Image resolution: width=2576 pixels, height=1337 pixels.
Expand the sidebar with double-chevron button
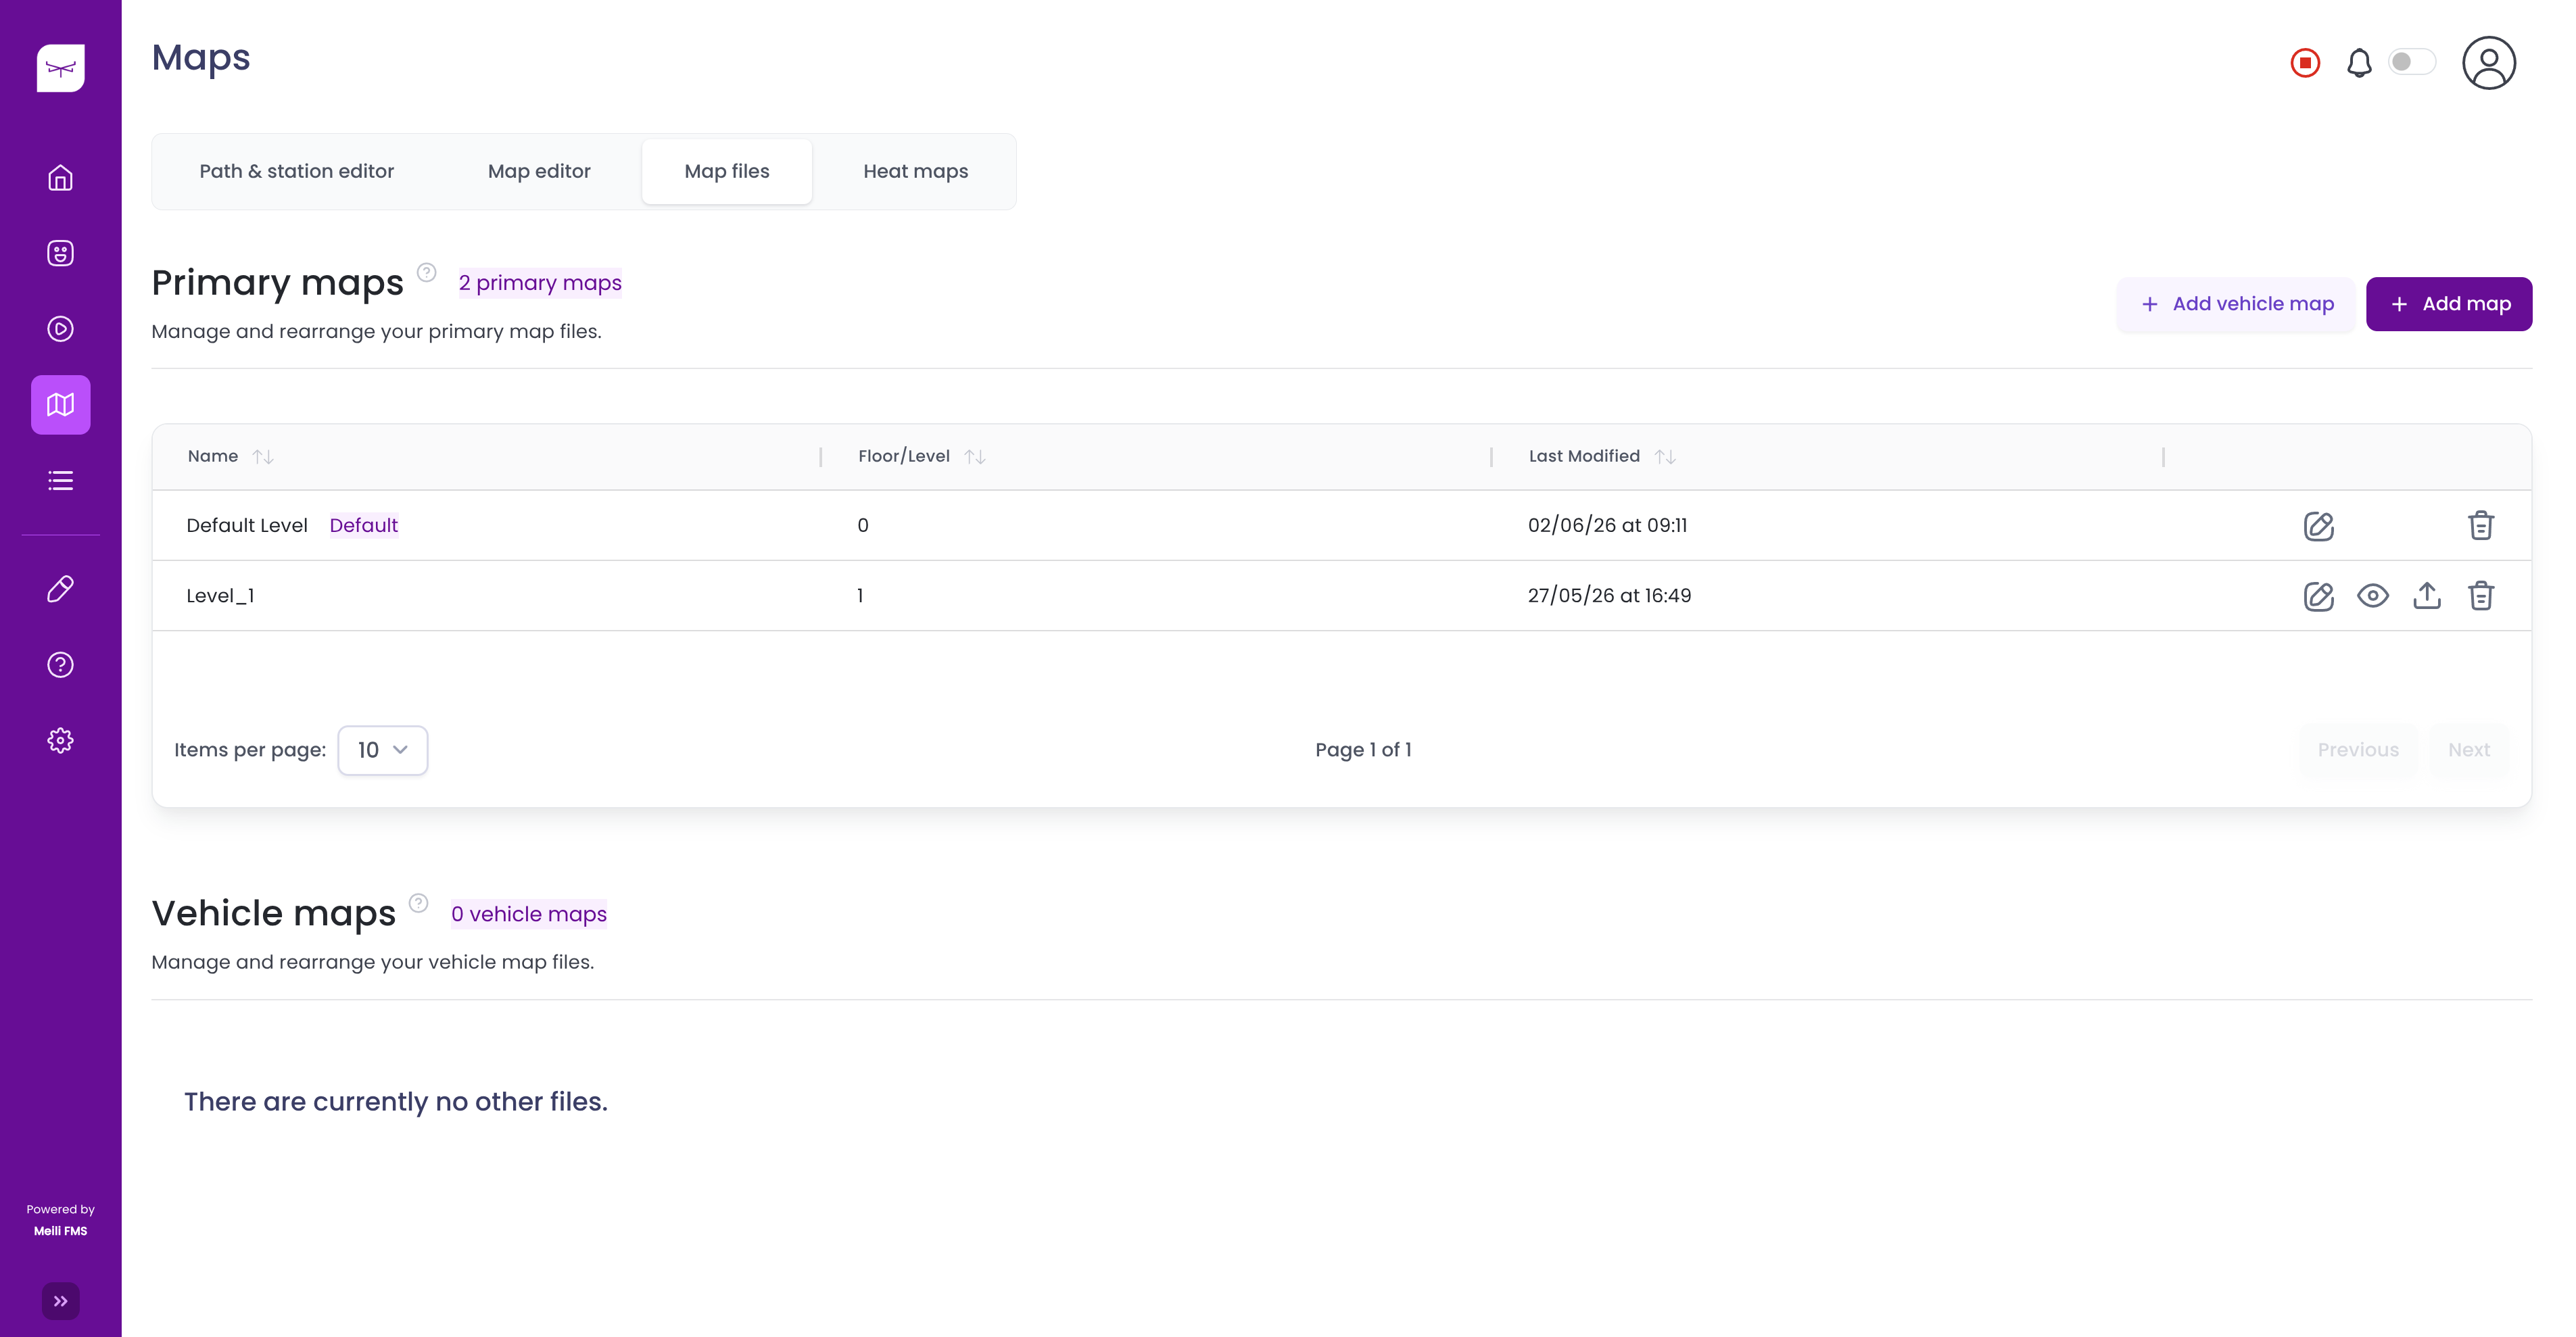pos(60,1301)
